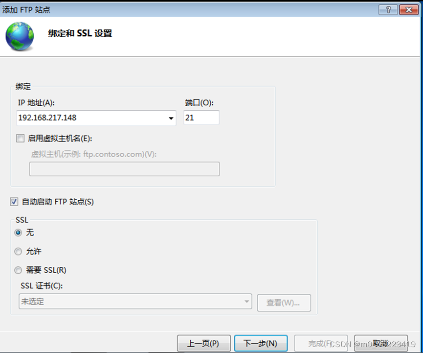
Task: Go back with 上一页(P) button
Action: (x=204, y=343)
